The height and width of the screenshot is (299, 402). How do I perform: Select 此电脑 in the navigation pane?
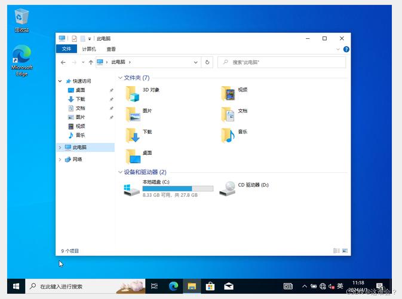pos(79,147)
